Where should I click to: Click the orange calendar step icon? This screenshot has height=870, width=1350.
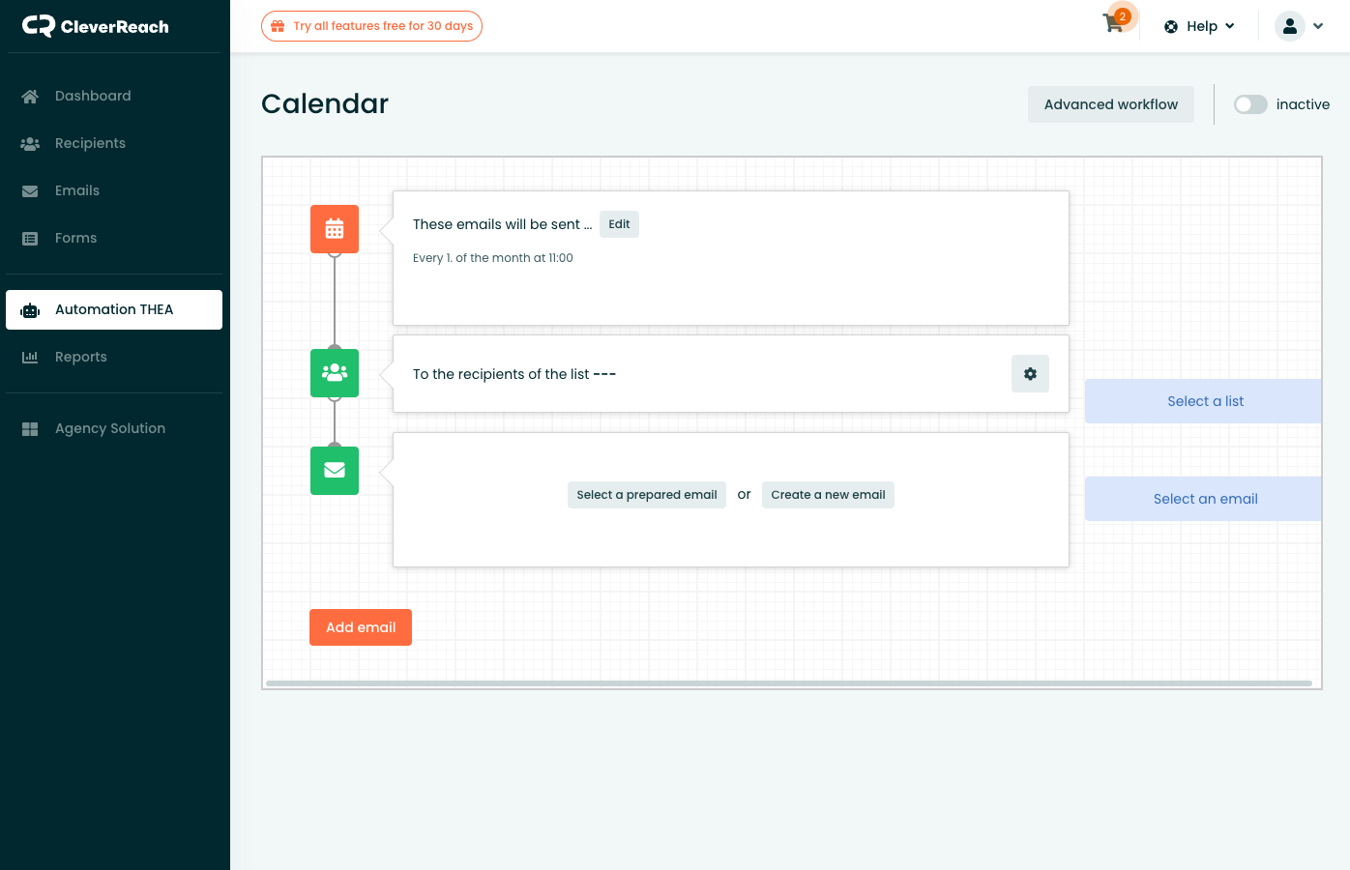(x=335, y=229)
